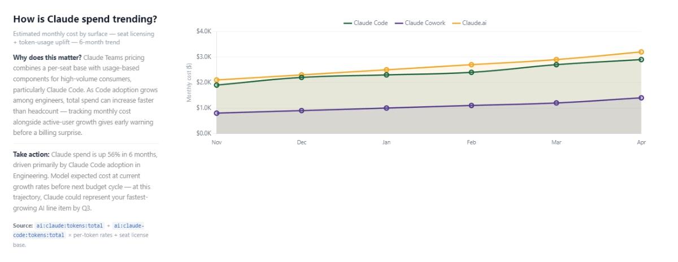
Task: Click the Feb x-axis label
Action: coord(471,142)
